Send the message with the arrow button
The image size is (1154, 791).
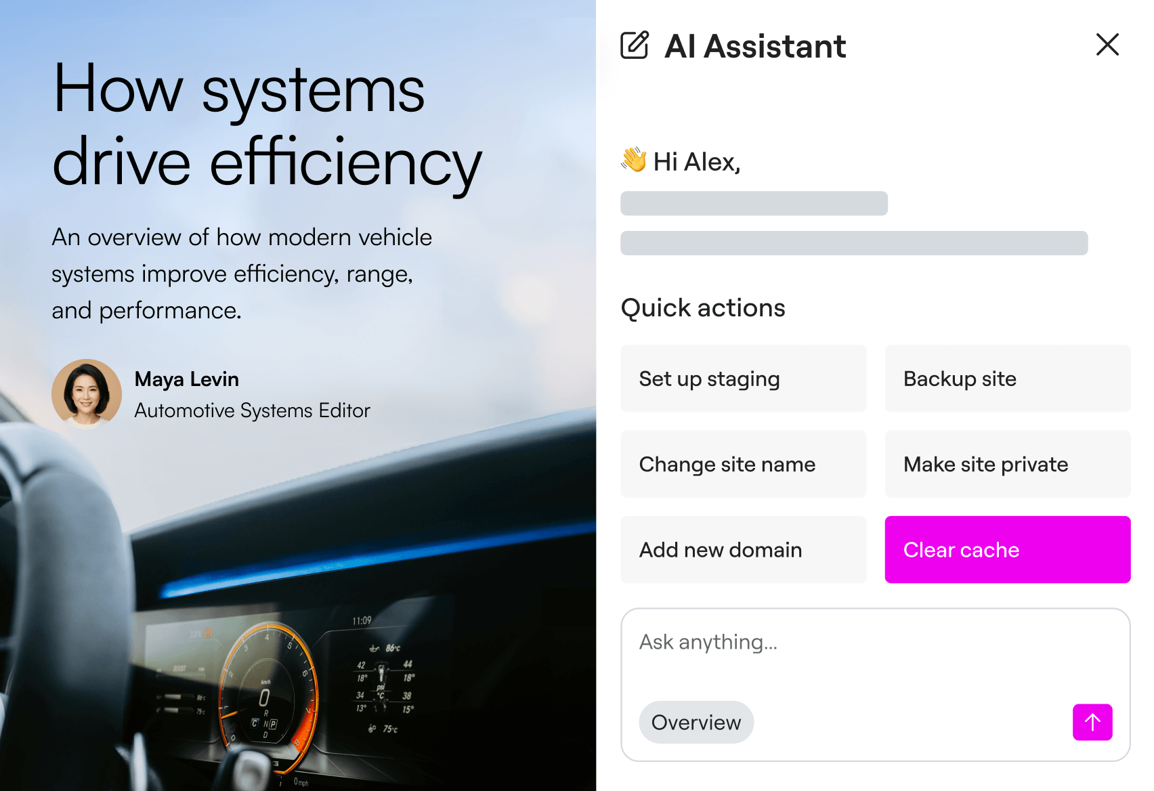click(x=1092, y=722)
